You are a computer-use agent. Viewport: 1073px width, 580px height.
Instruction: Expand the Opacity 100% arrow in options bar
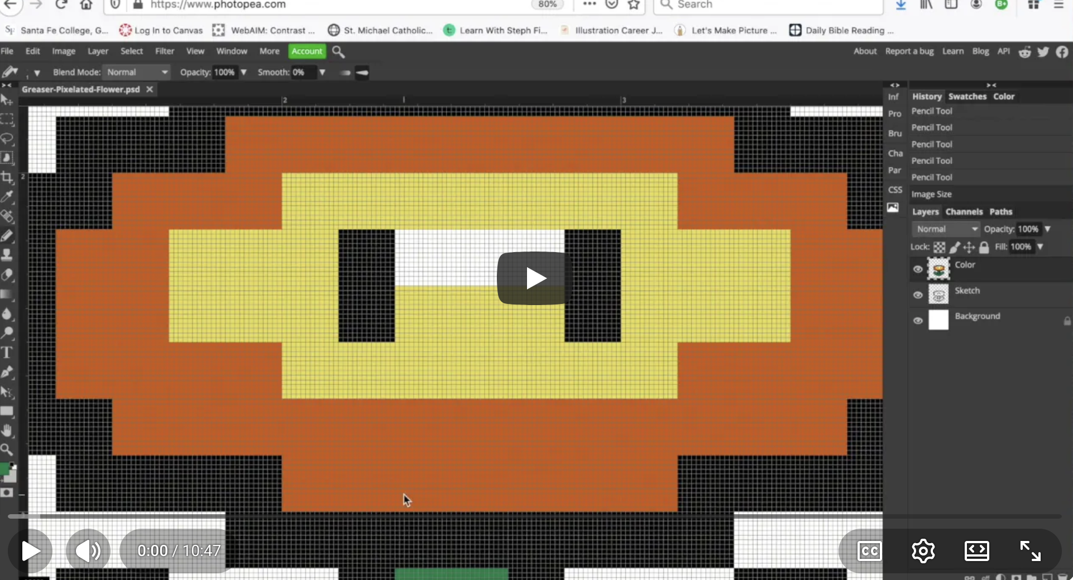pos(243,72)
